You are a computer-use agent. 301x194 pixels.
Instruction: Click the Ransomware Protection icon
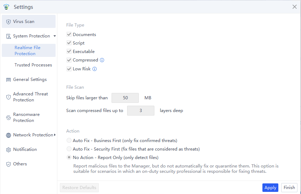click(8, 117)
